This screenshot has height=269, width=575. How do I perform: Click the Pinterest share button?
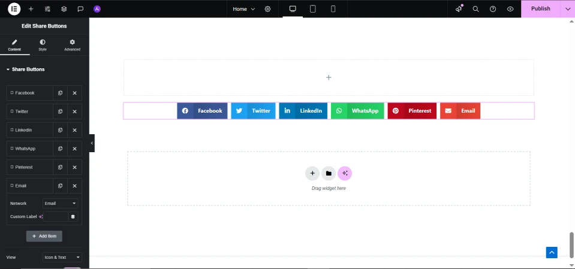(412, 111)
